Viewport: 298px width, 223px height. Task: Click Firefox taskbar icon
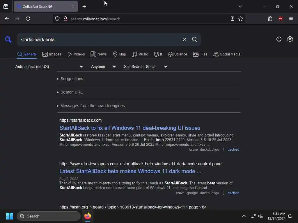coord(88,216)
